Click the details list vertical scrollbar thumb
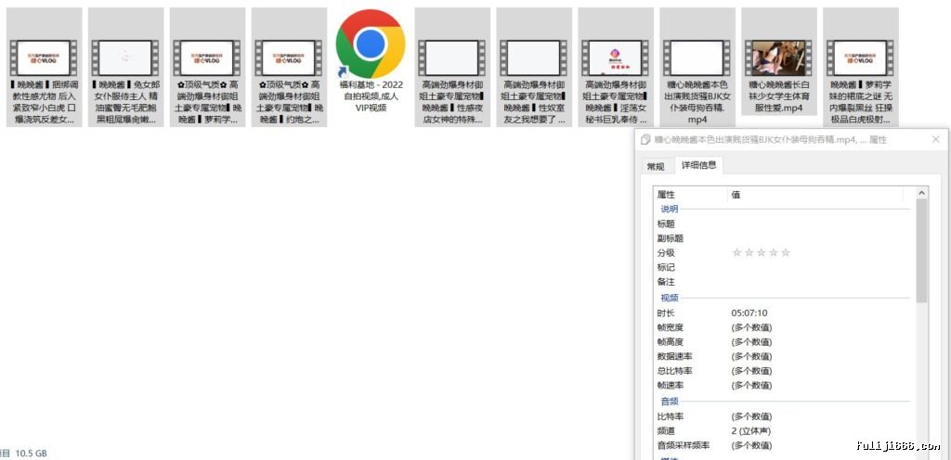The image size is (951, 460). tap(922, 250)
